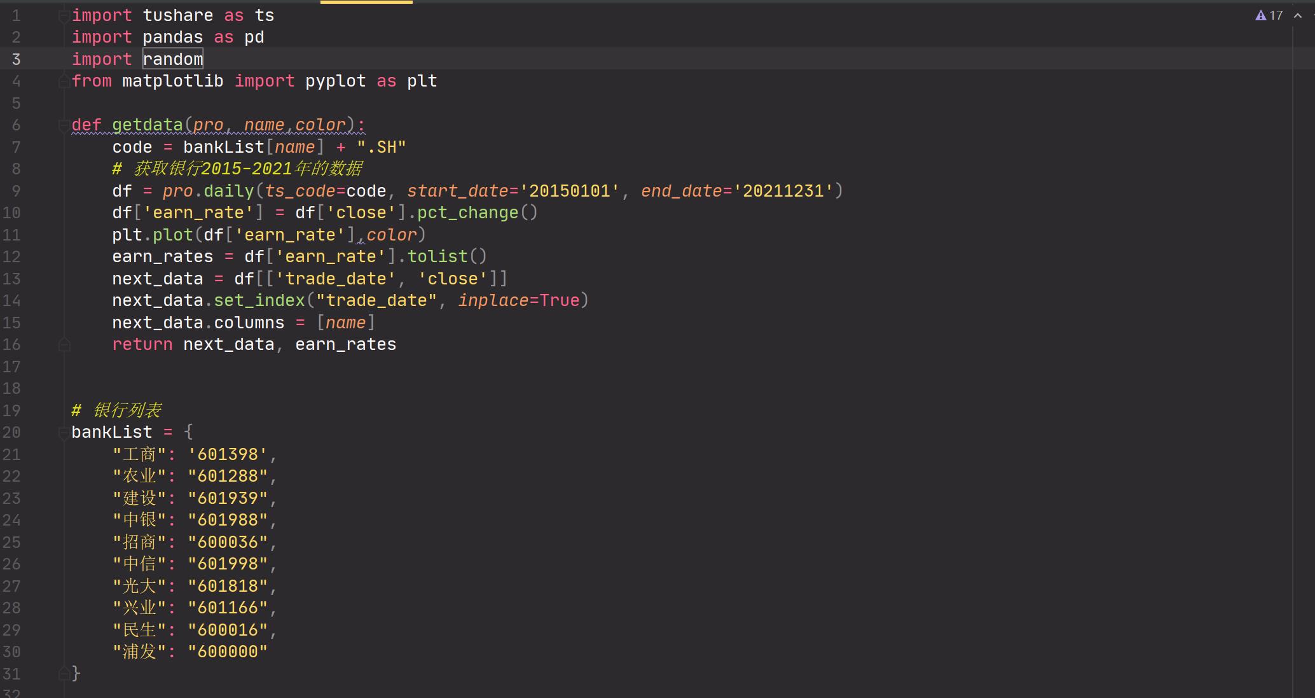The height and width of the screenshot is (698, 1315).
Task: Click the stock code "600000" for 浦发
Action: pyautogui.click(x=228, y=652)
